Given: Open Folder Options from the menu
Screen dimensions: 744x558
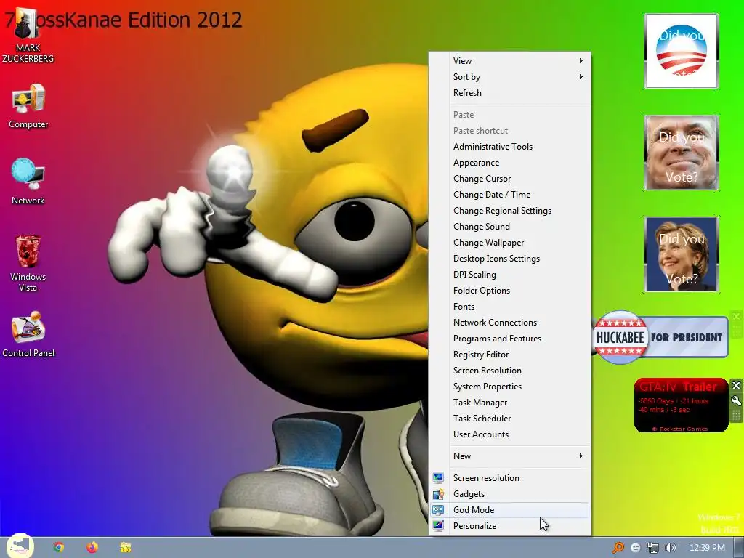Looking at the screenshot, I should [509, 291].
